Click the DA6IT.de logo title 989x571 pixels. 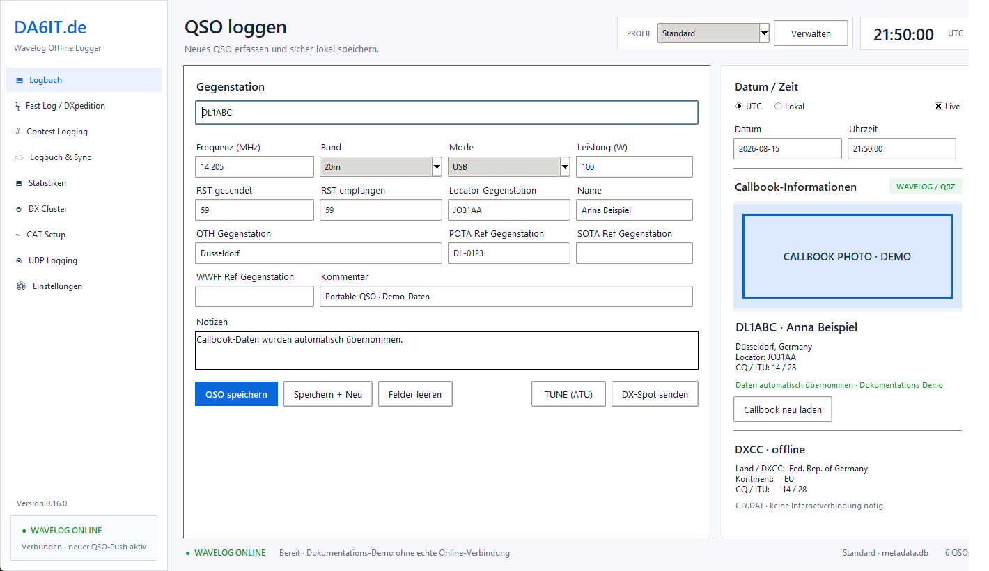click(50, 28)
